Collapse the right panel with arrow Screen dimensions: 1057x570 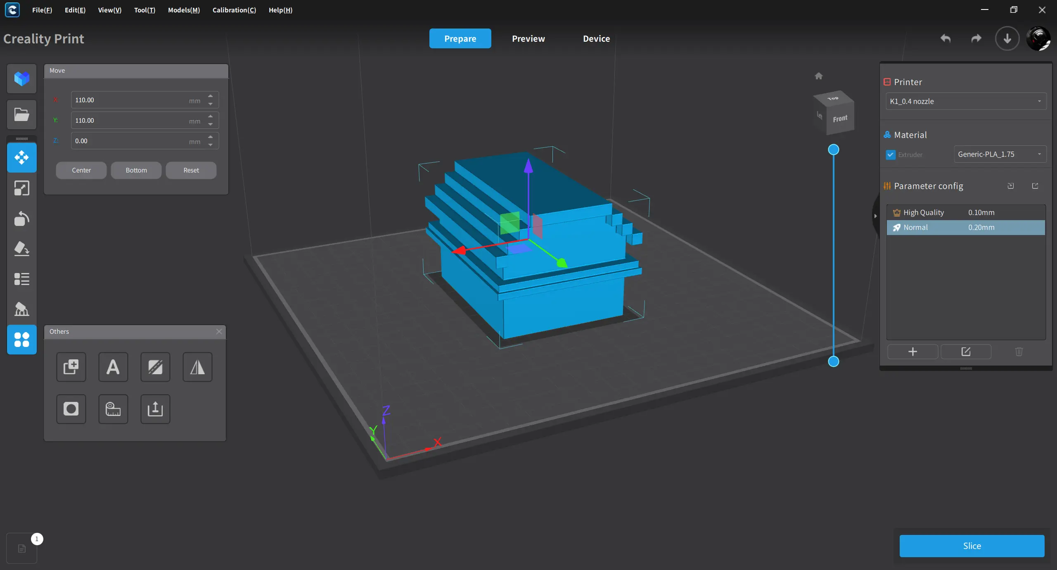click(x=875, y=216)
